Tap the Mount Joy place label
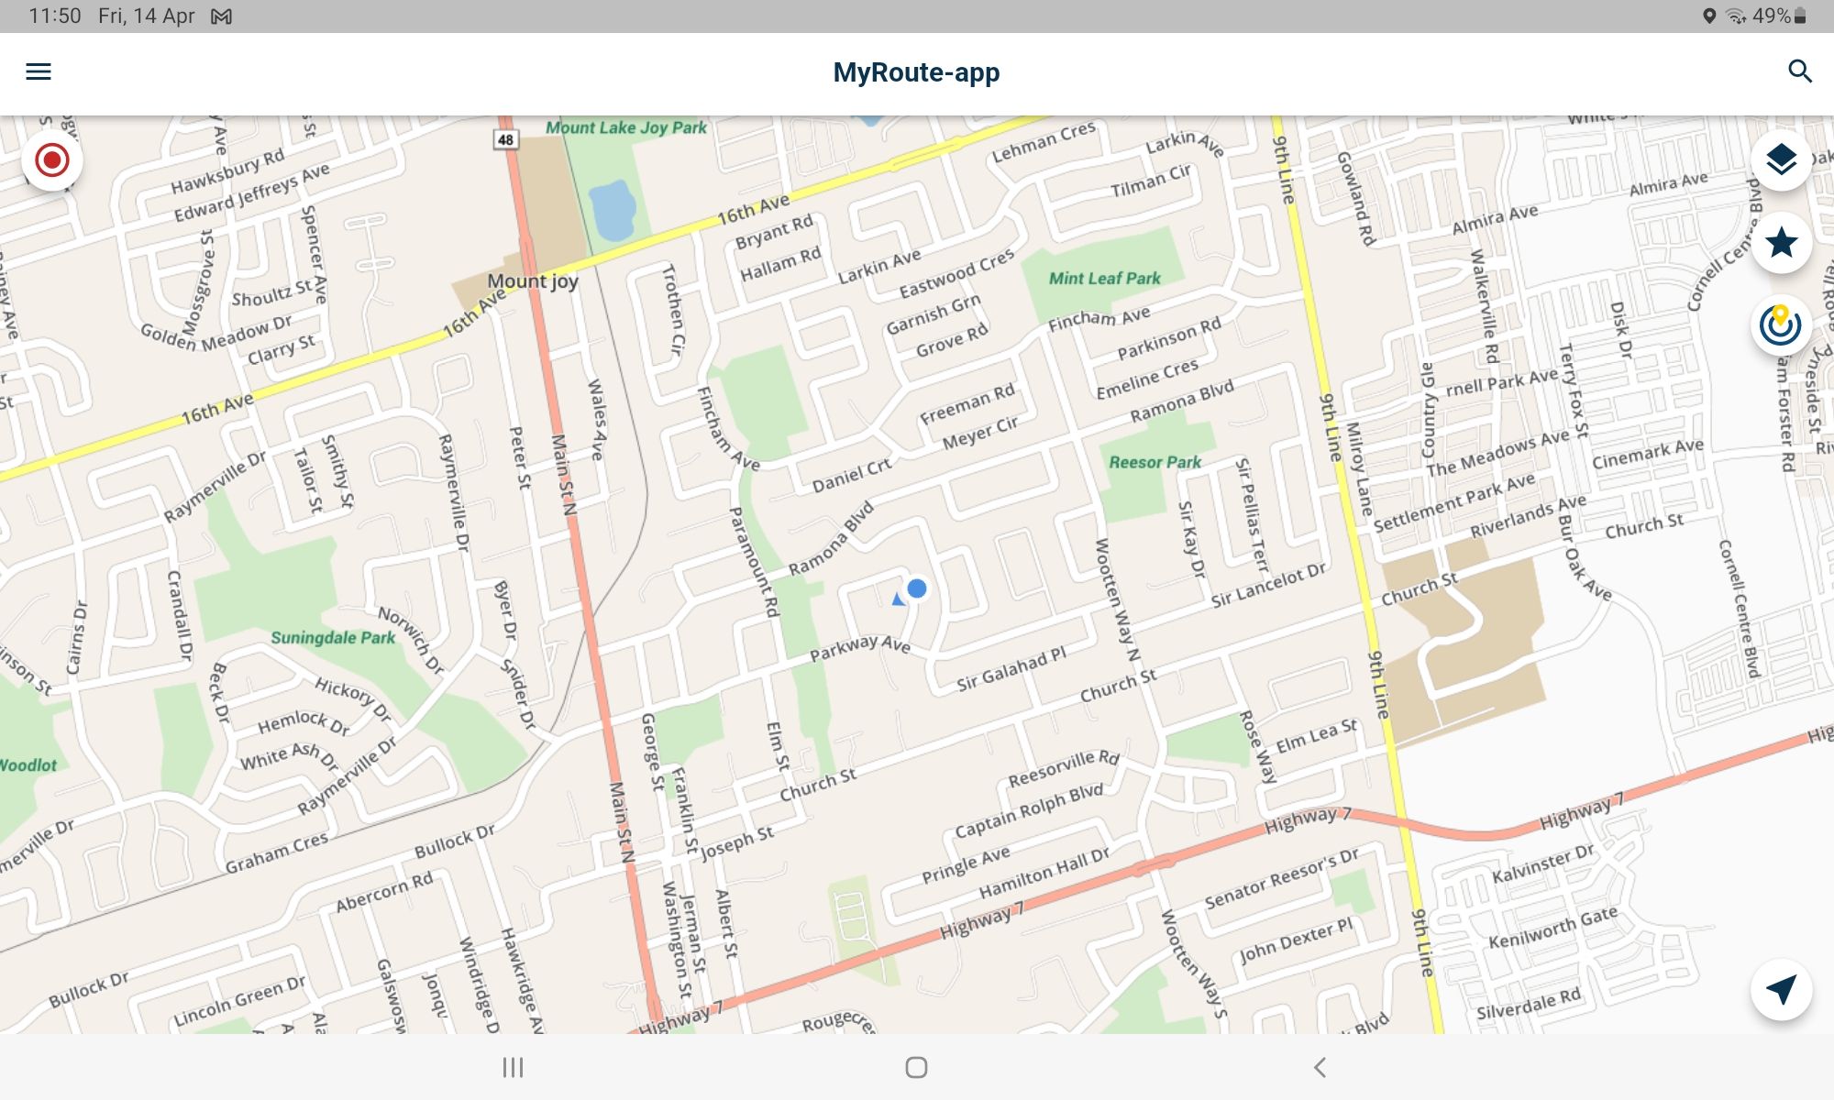 tap(533, 281)
